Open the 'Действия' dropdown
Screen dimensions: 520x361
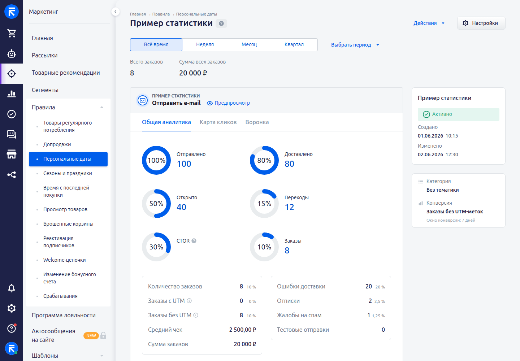(429, 23)
